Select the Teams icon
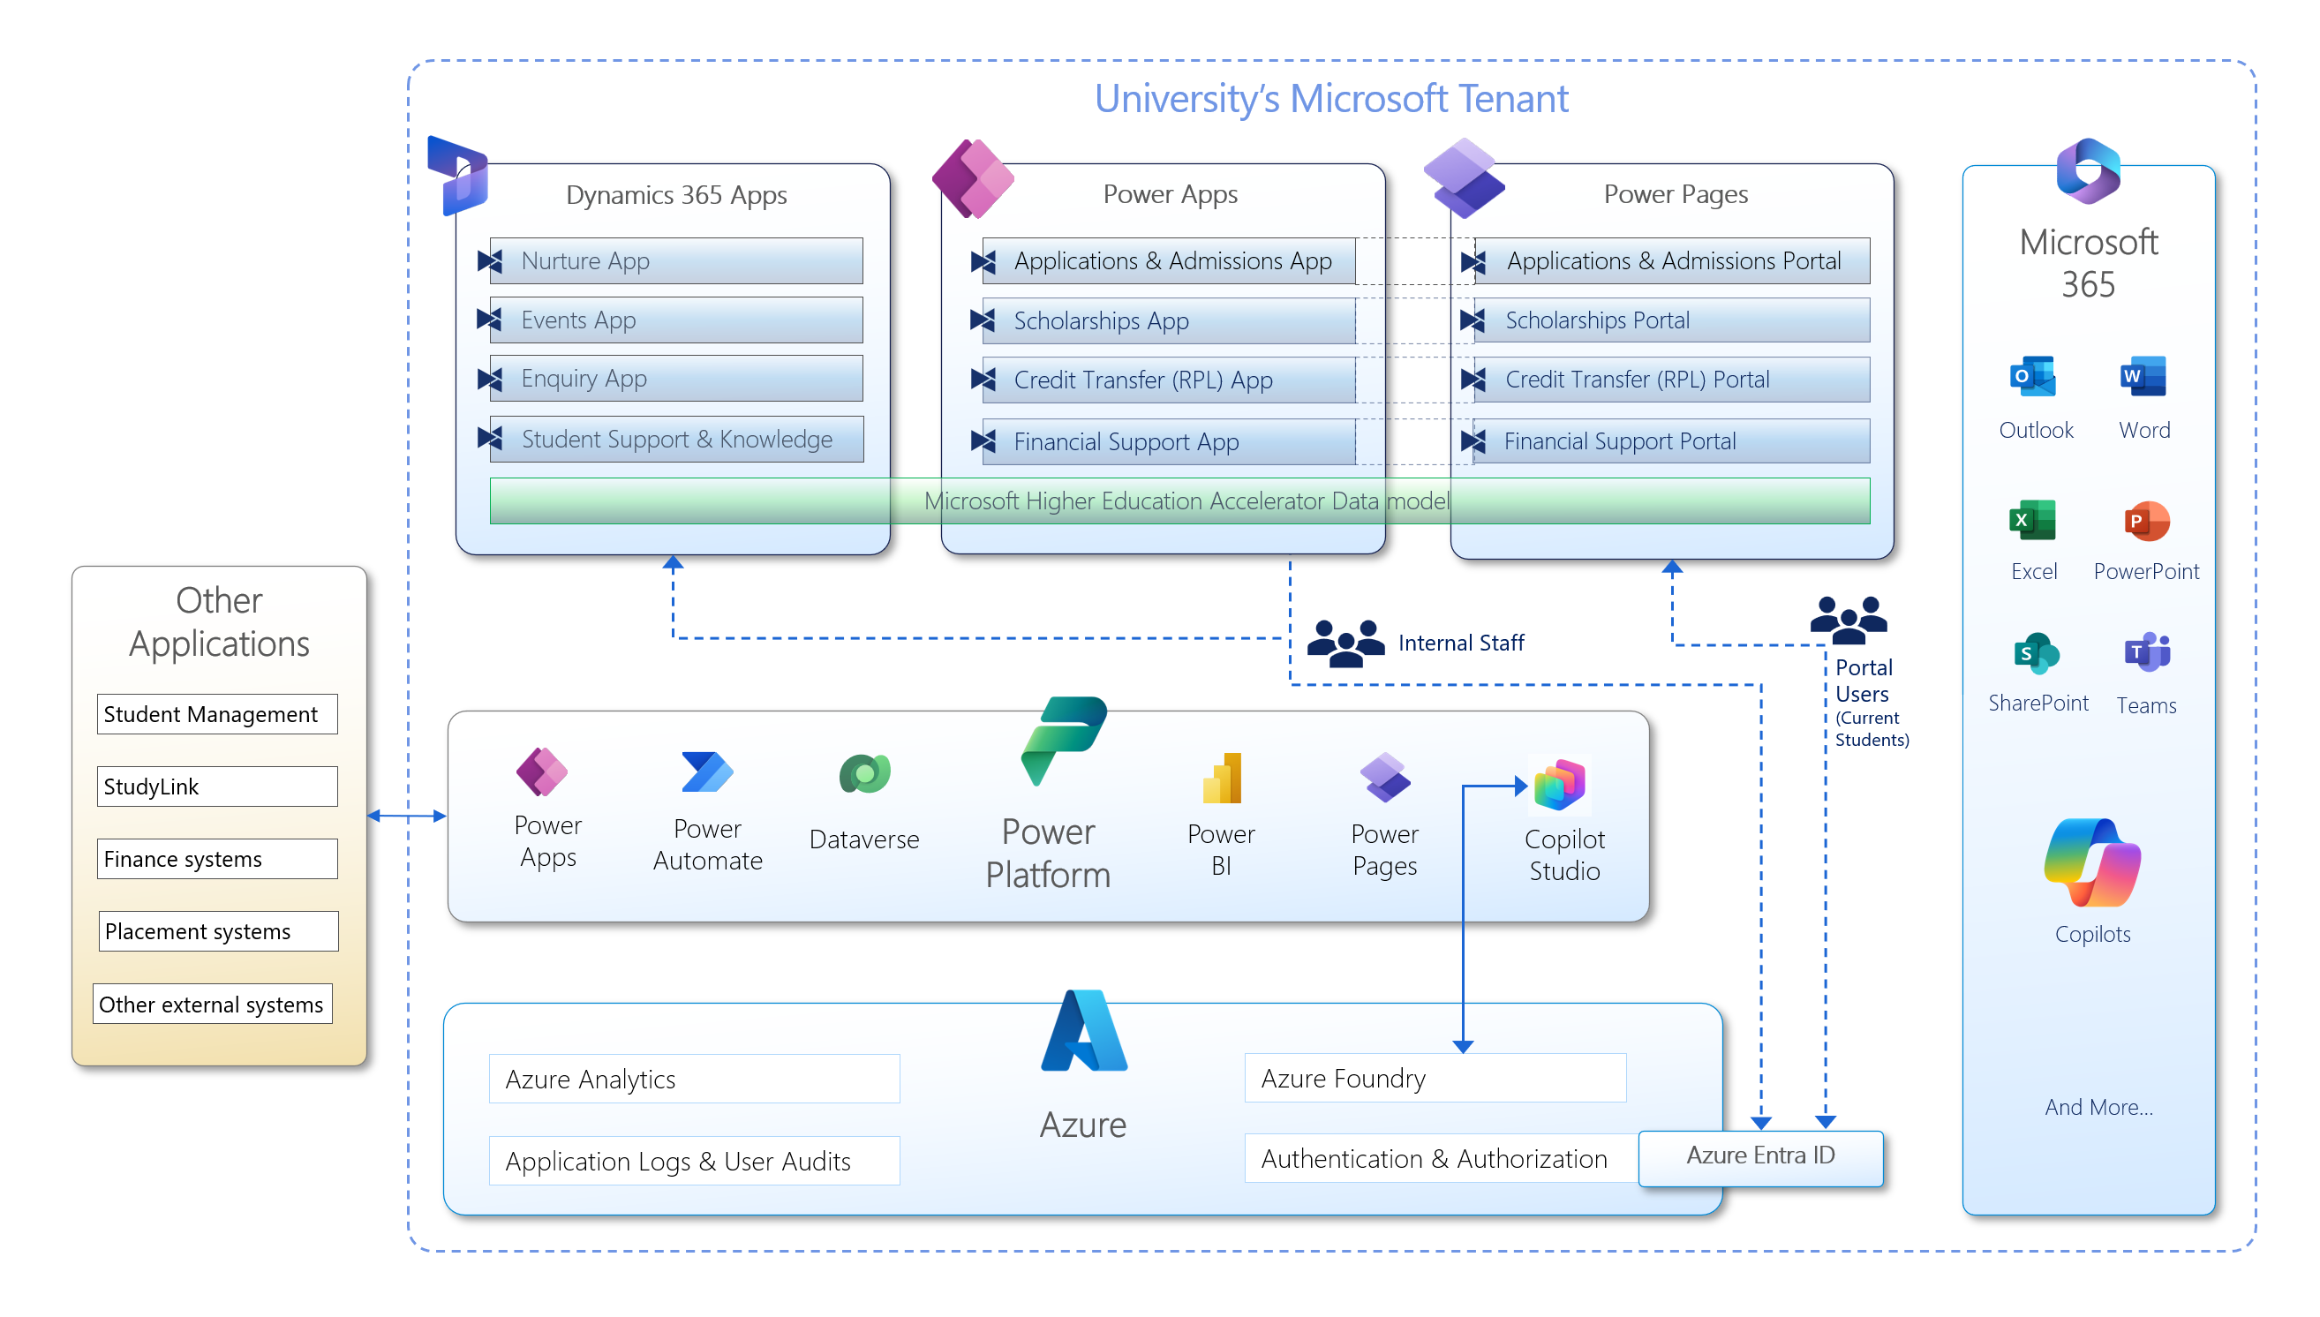 (x=2145, y=651)
